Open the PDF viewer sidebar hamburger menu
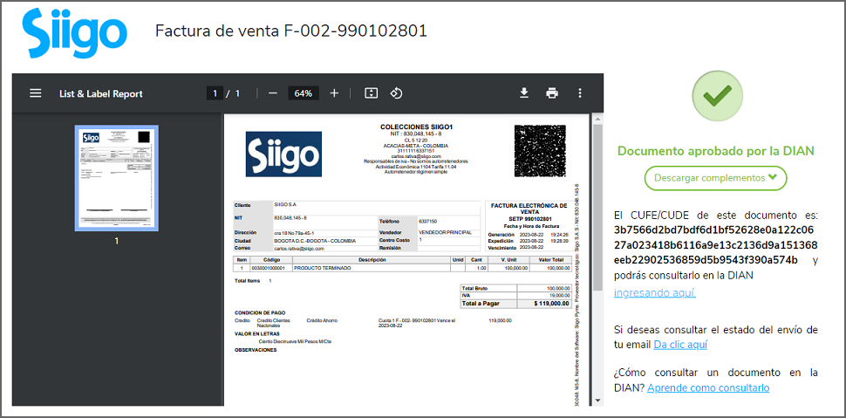Image resolution: width=846 pixels, height=418 pixels. point(36,93)
